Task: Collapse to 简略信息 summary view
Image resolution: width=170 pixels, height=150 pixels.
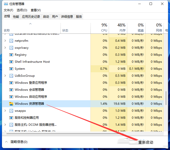Action: click(x=16, y=142)
